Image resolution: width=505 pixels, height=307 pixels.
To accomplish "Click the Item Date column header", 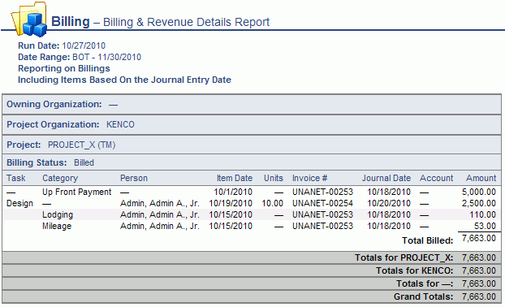I will click(x=235, y=178).
